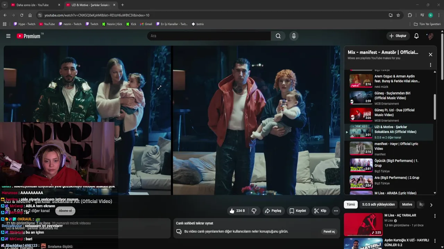Open nesrin - Twitch bookmark

coord(70,24)
